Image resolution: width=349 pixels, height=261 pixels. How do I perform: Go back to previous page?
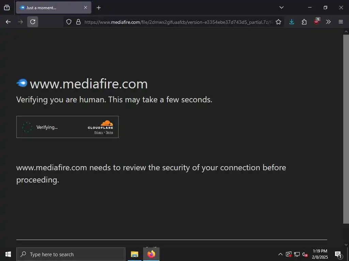point(8,22)
